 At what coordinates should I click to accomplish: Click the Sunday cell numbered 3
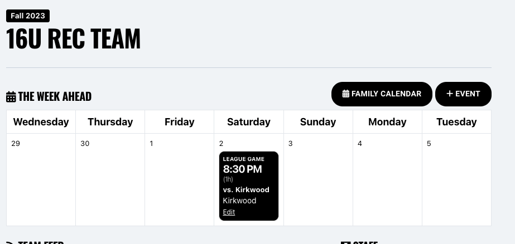click(318, 178)
